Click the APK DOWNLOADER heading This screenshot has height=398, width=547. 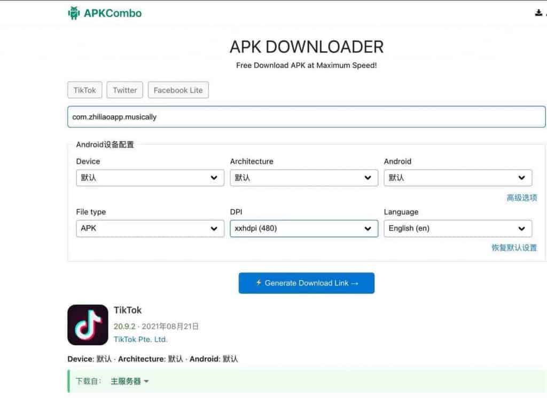click(307, 47)
